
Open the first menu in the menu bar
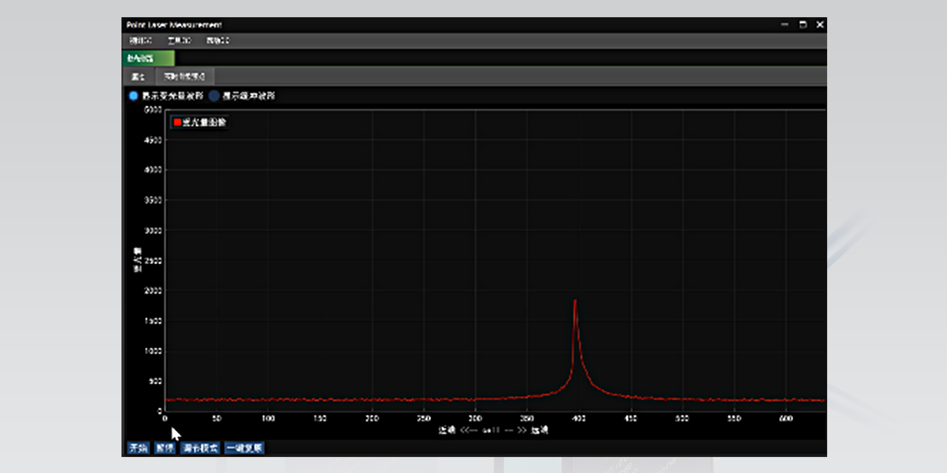coord(140,40)
